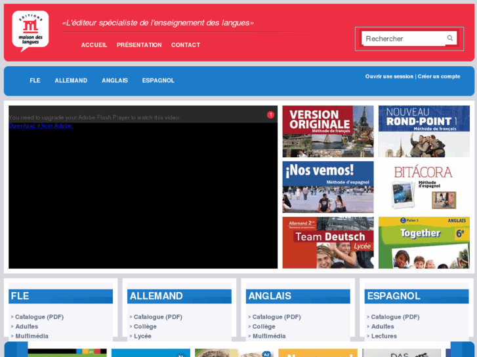477x357 pixels.
Task: Click the Maison des Langues logo
Action: pos(30,31)
